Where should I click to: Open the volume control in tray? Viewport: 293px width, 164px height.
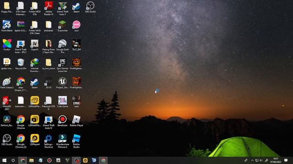(261, 160)
